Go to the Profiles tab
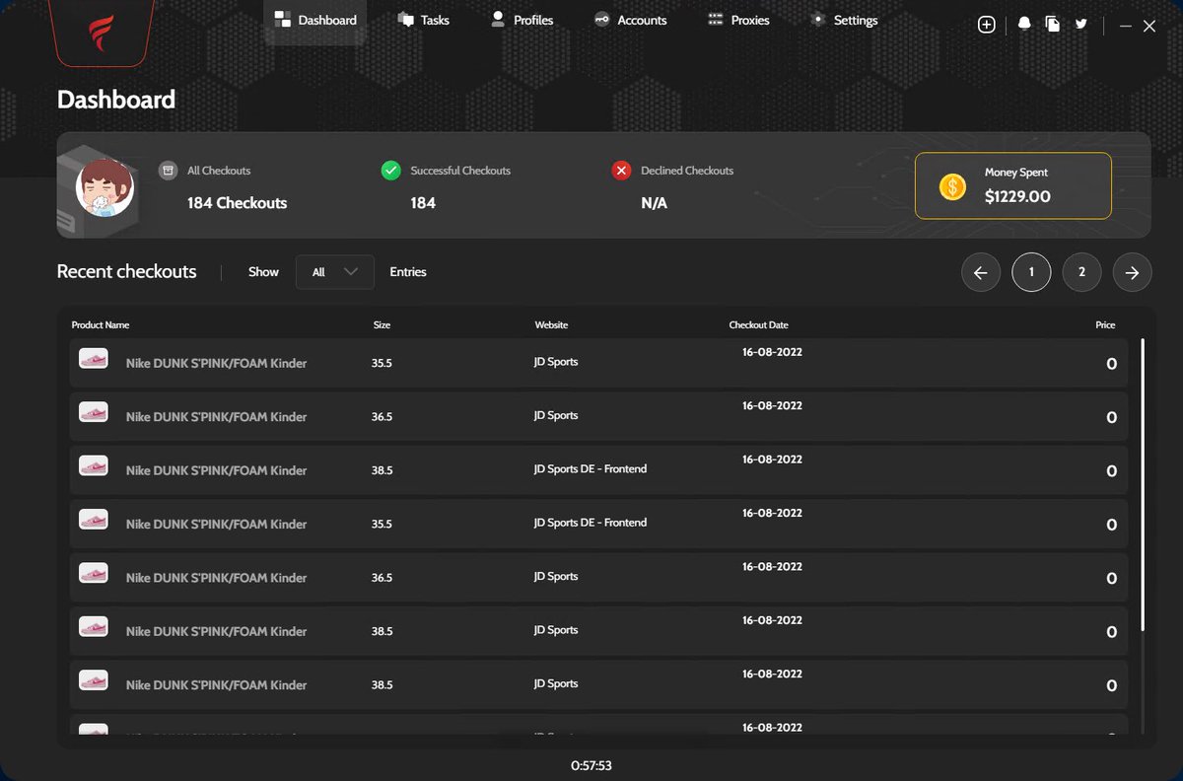This screenshot has height=781, width=1183. (522, 20)
